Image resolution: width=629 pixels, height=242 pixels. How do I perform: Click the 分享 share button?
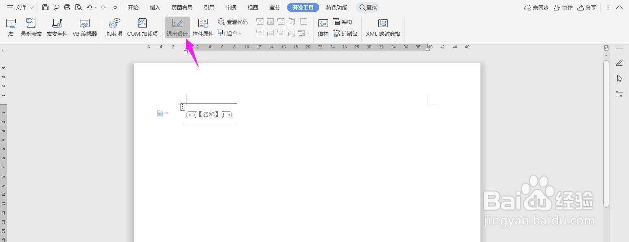(587, 7)
